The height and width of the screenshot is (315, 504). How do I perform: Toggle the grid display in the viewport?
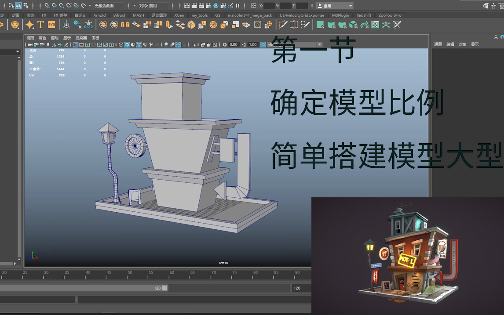pos(76,44)
